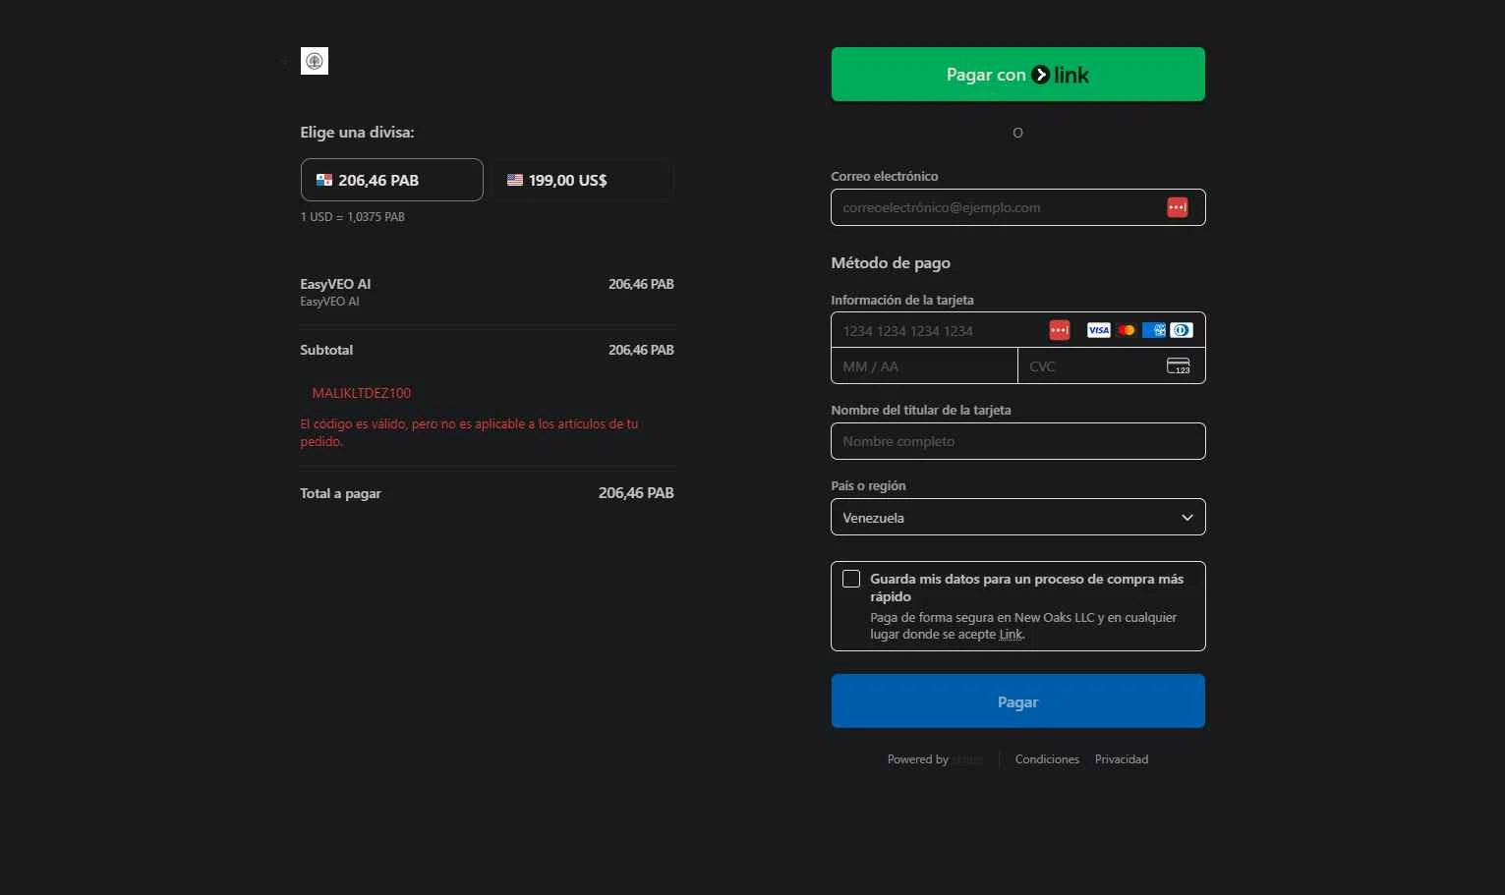Click Powered by Stripe link
1505x895 pixels.
934,759
